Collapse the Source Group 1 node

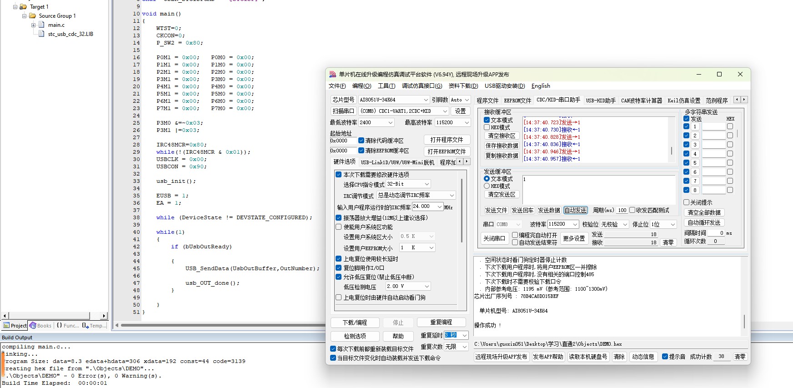(x=24, y=16)
